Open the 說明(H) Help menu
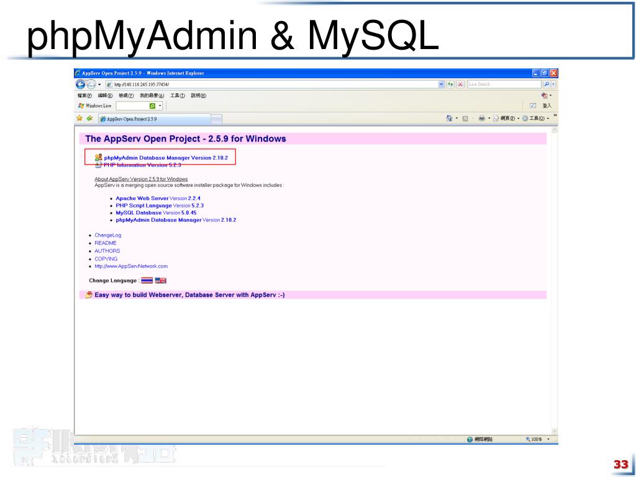This screenshot has width=636, height=477. click(198, 96)
